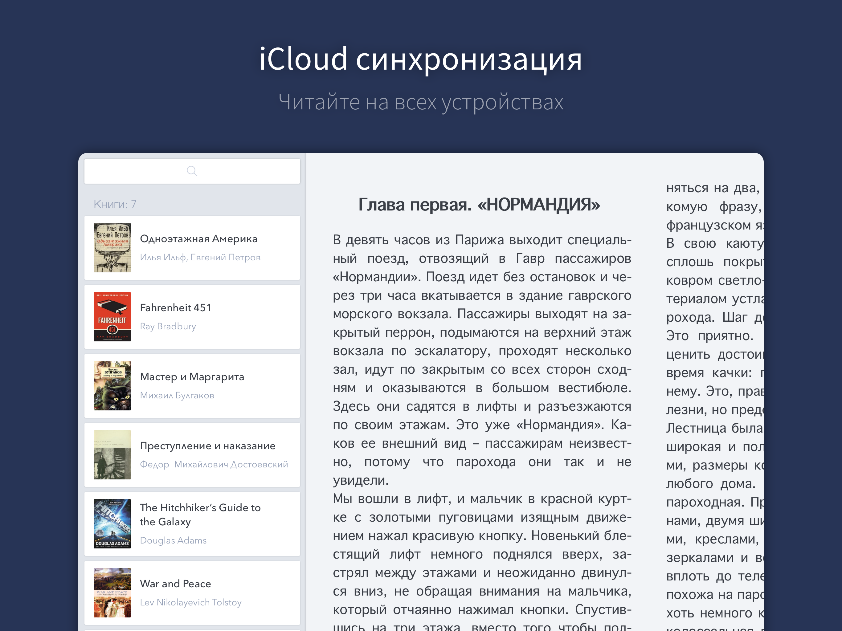
Task: Focus the book search field
Action: pyautogui.click(x=192, y=171)
